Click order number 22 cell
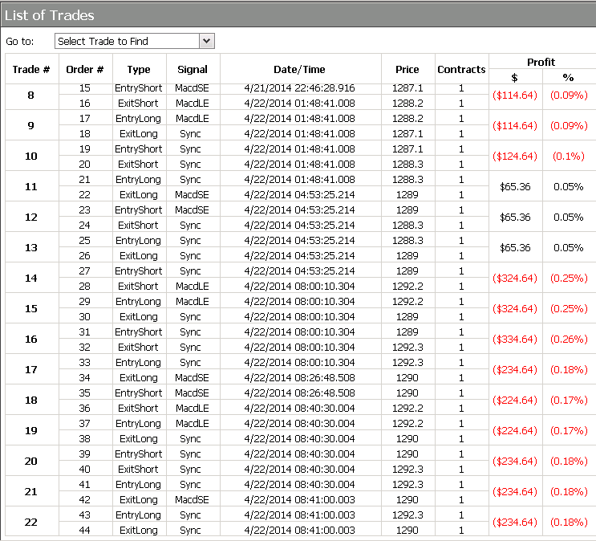The width and height of the screenshot is (596, 541). coord(85,195)
